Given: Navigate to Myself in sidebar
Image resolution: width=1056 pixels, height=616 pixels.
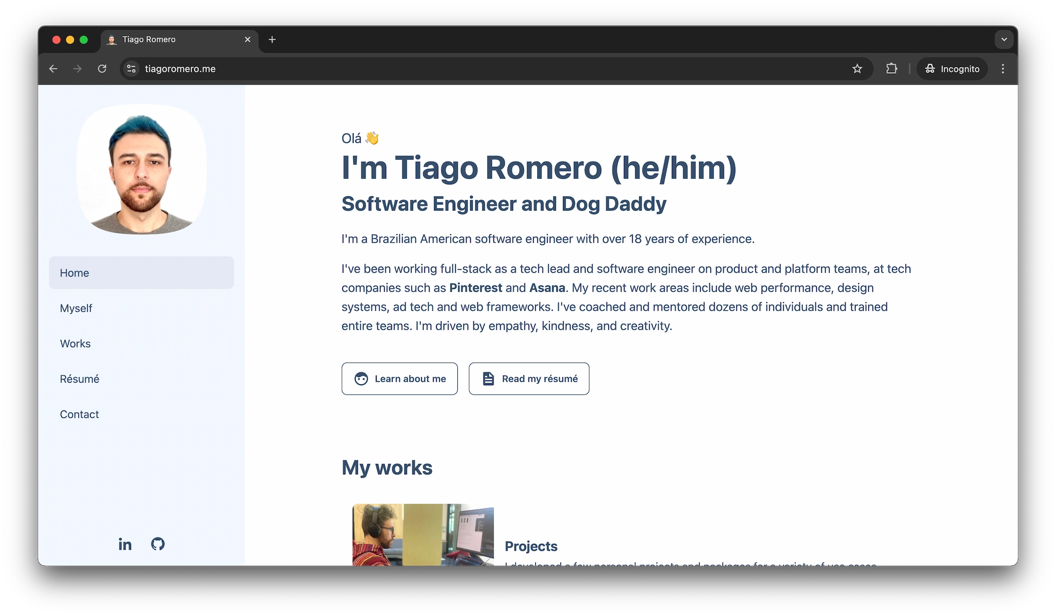Looking at the screenshot, I should 76,308.
